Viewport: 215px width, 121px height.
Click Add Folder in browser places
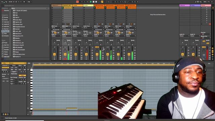tap(6, 56)
